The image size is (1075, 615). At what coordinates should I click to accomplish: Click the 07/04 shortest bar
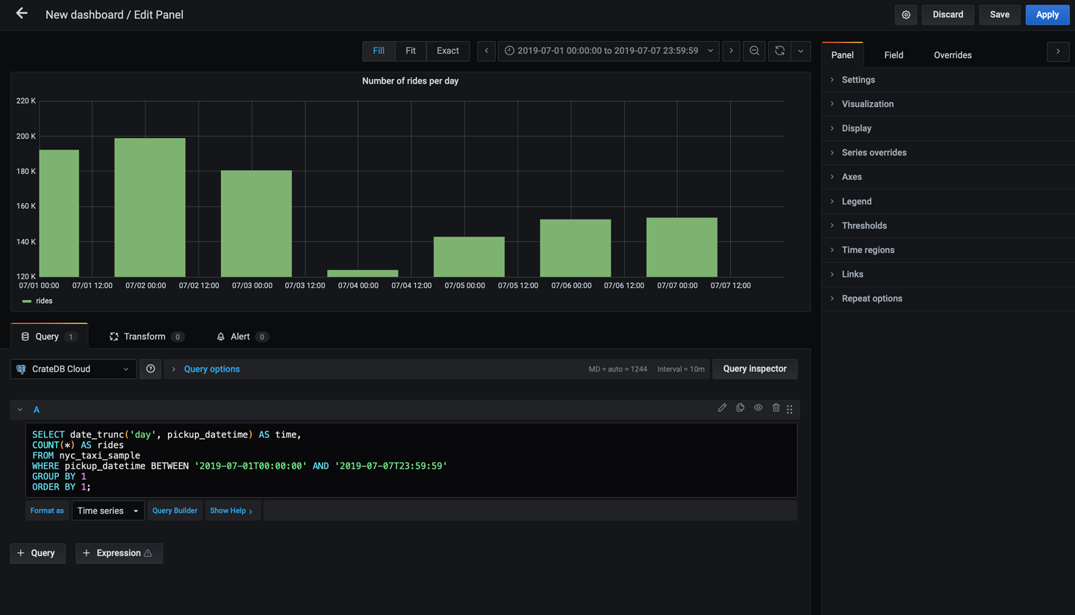(x=362, y=273)
